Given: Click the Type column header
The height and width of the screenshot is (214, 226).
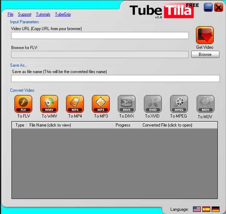Looking at the screenshot, I should 20,125.
